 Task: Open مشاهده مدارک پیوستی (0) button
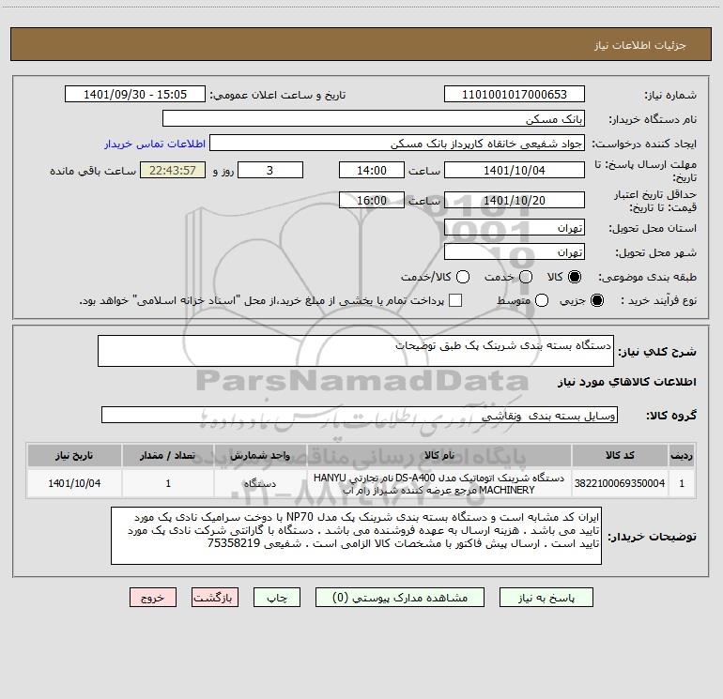click(400, 597)
